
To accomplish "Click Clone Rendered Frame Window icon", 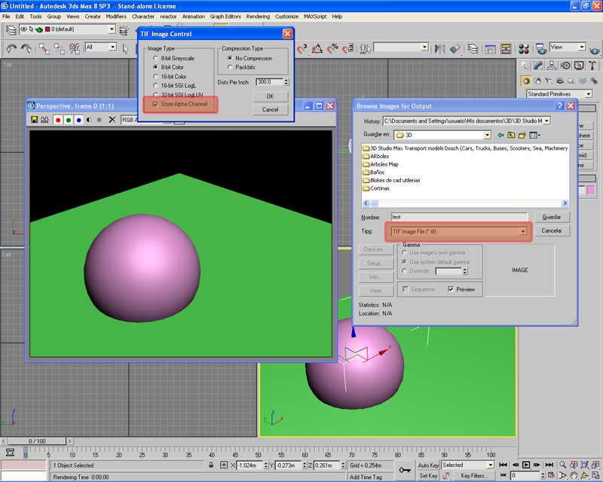I will 44,120.
